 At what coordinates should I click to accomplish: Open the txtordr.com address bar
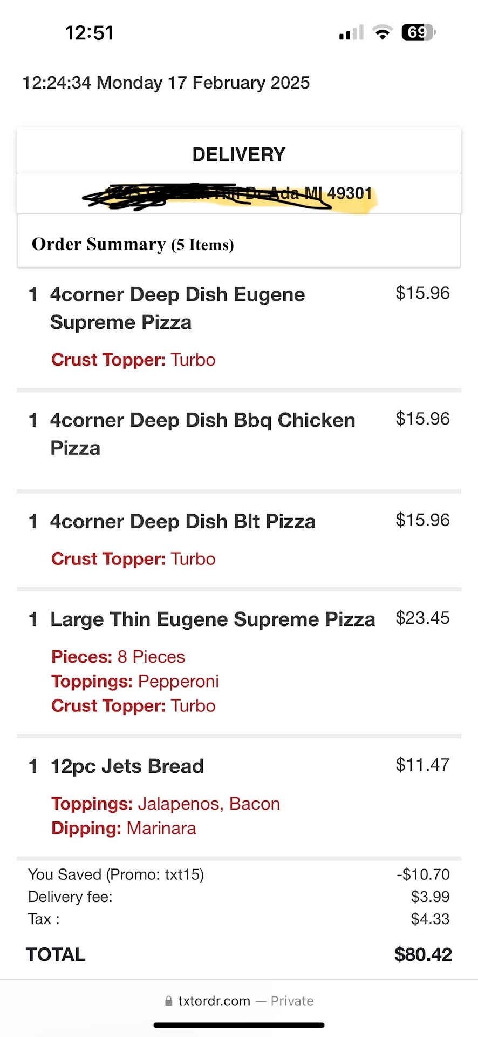(239, 1001)
